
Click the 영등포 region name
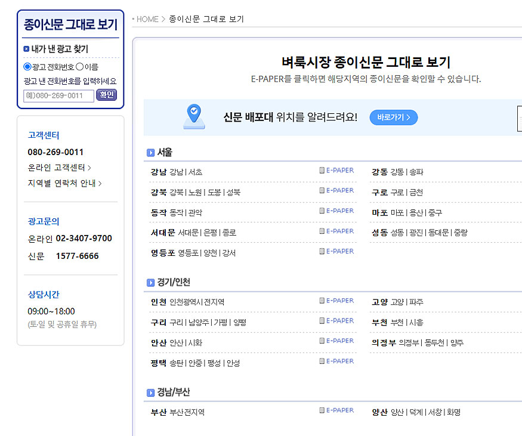point(163,253)
